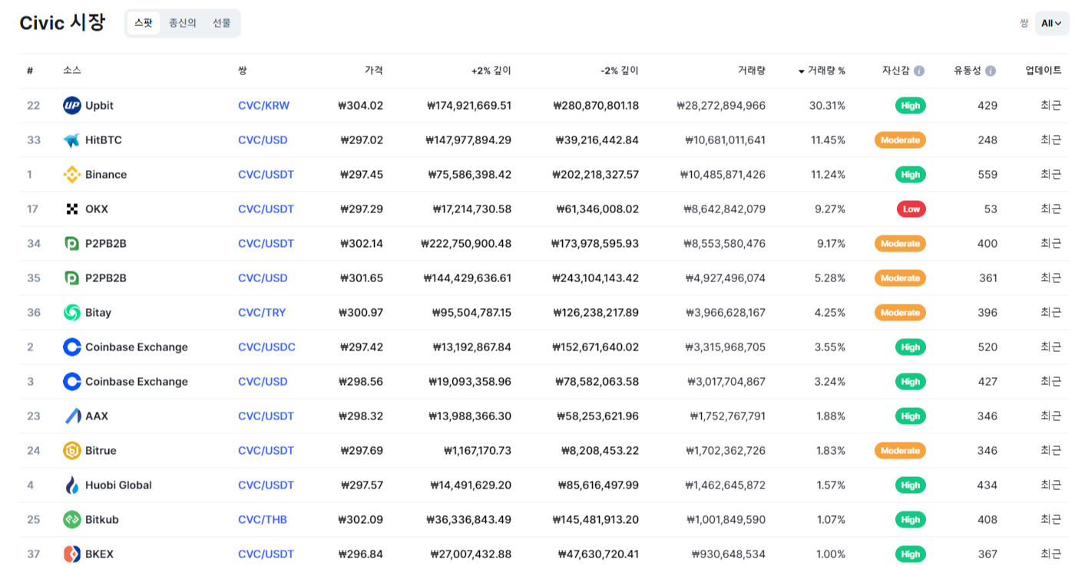Viewport: 1085px width, 569px height.
Task: Select the 최근 update cell in Upbit row
Action: 1051,106
